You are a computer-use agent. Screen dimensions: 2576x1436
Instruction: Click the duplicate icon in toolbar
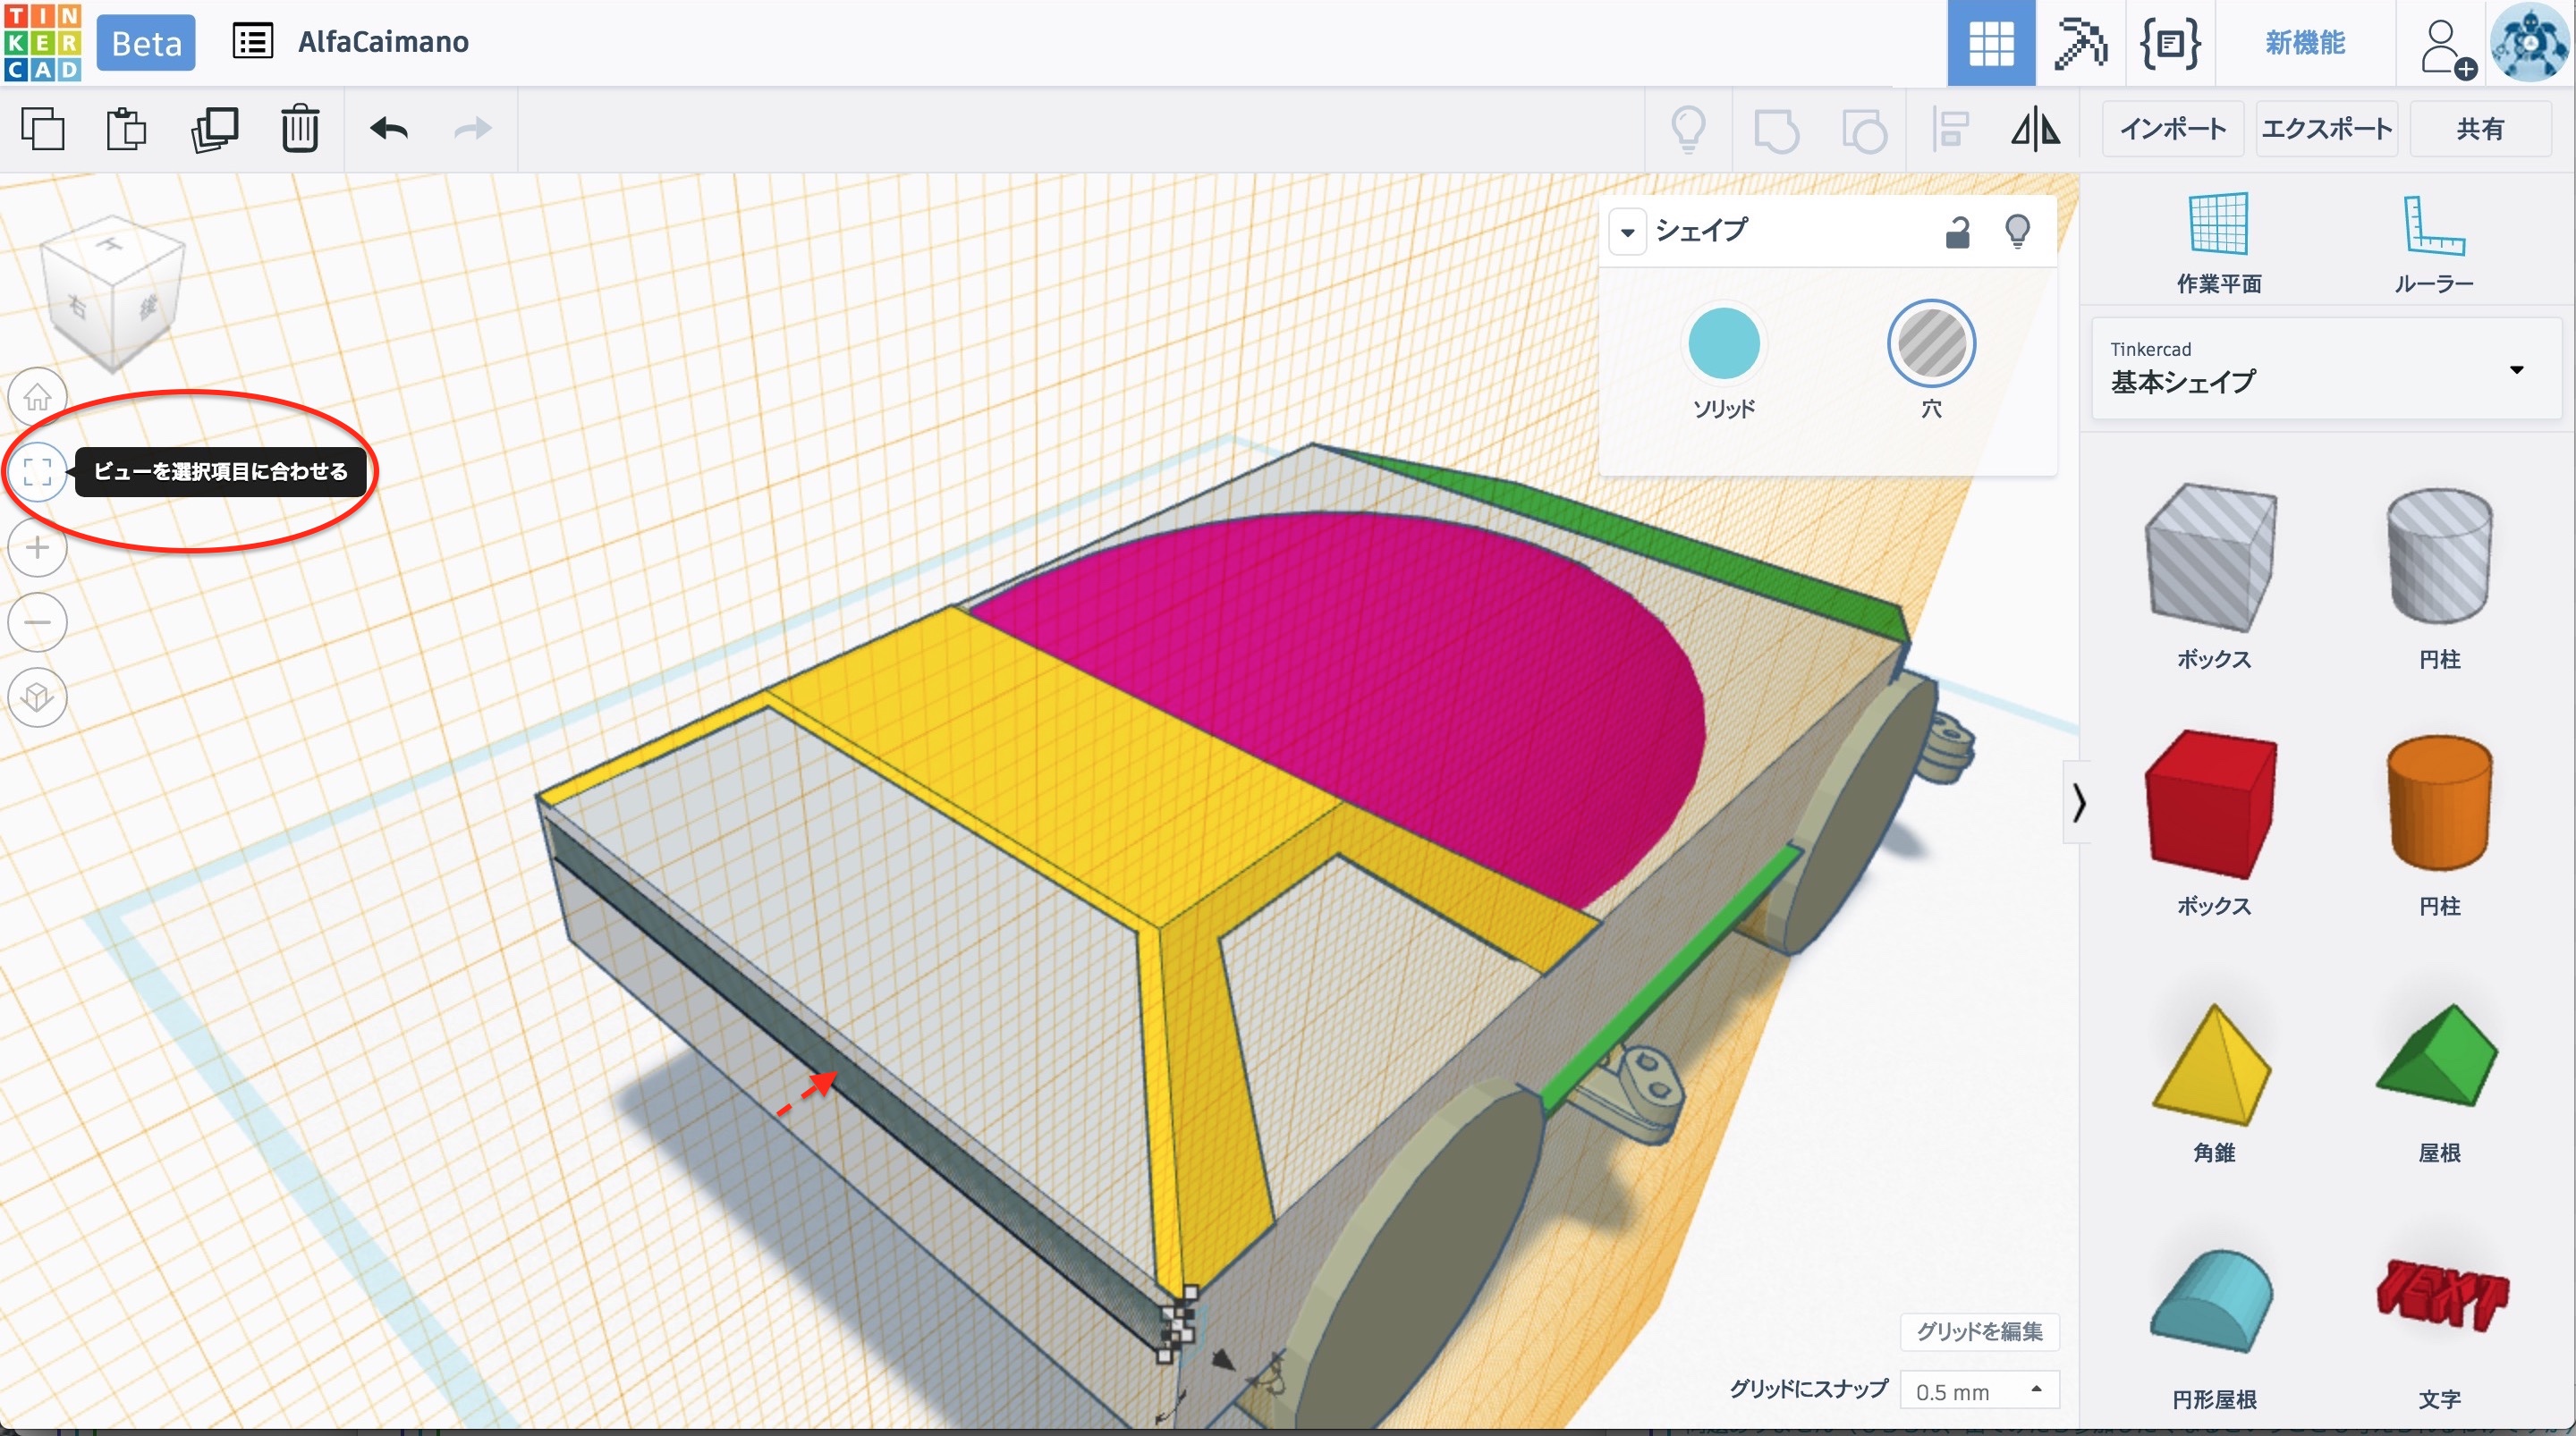tap(214, 129)
